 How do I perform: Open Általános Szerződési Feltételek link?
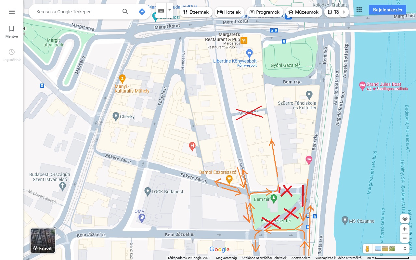(x=264, y=258)
